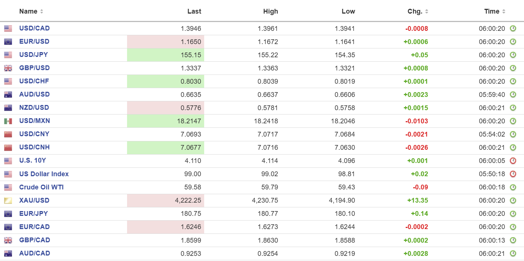Image resolution: width=524 pixels, height=261 pixels.
Task: Click the Last column header
Action: 194,11
